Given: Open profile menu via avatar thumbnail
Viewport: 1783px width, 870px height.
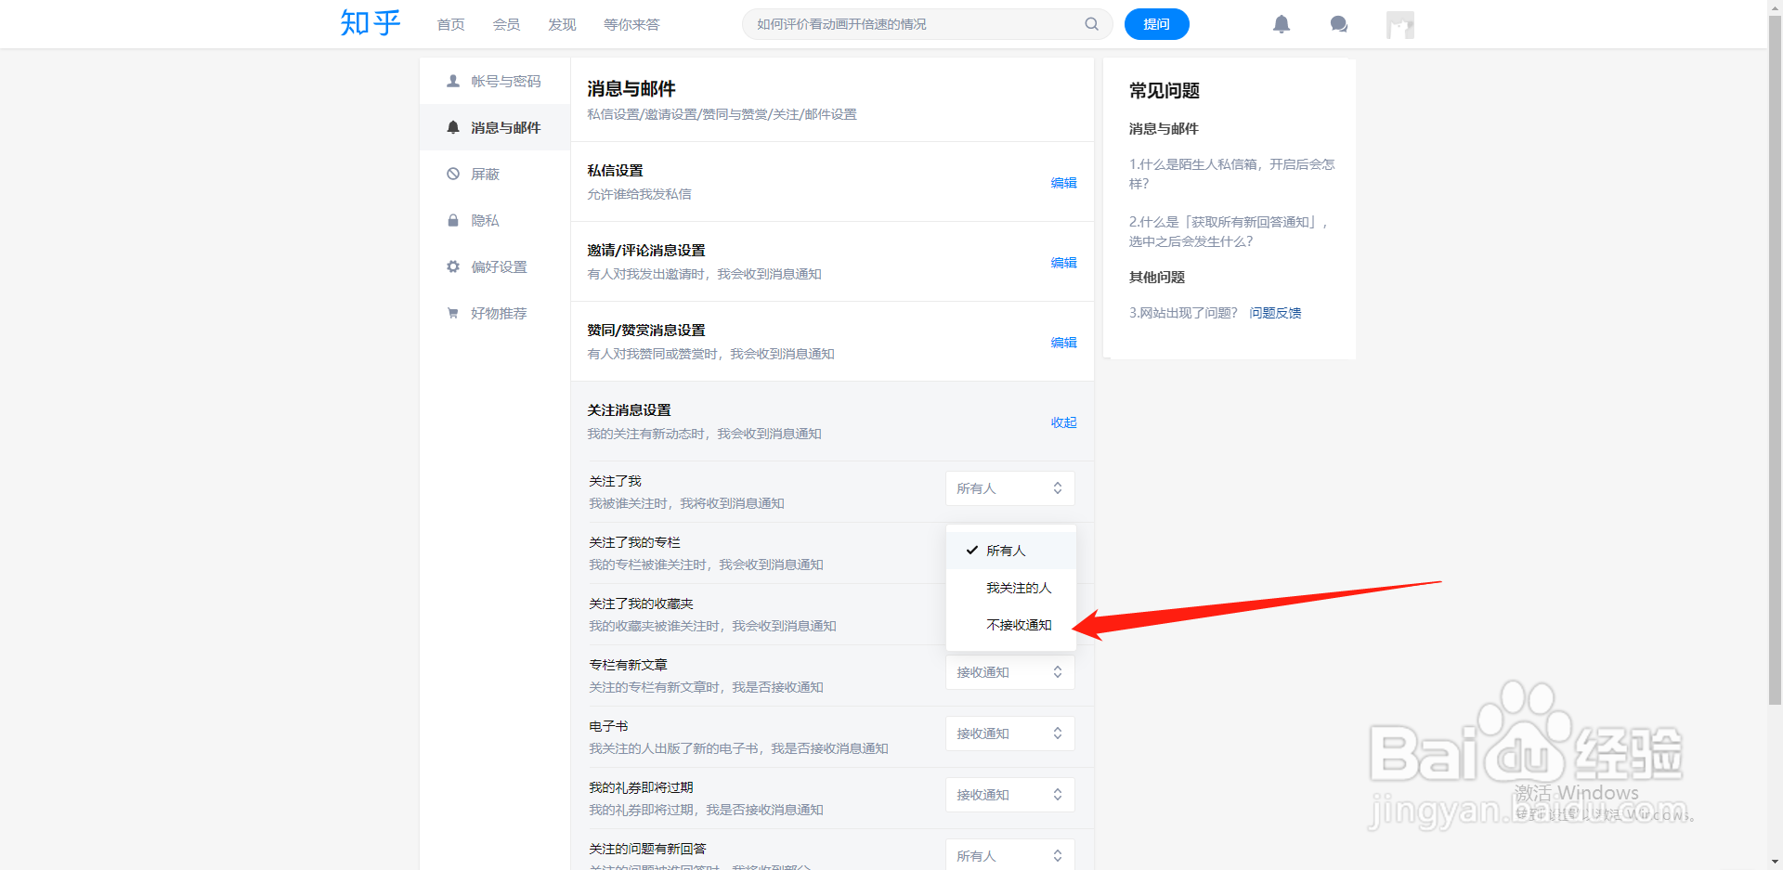Looking at the screenshot, I should point(1399,24).
